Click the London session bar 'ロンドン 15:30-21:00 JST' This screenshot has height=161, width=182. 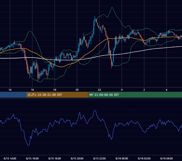click(57, 95)
